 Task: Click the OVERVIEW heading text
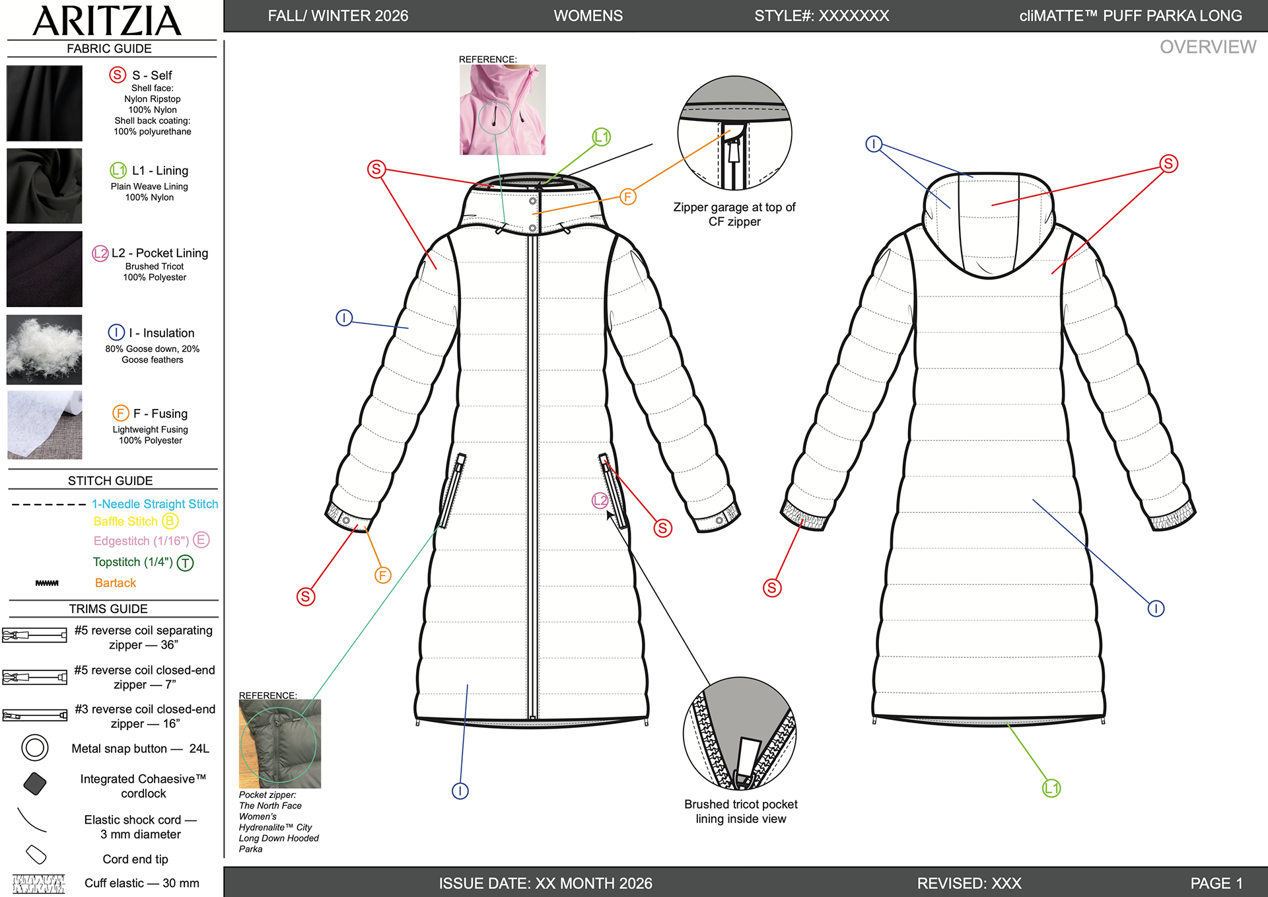click(1207, 47)
